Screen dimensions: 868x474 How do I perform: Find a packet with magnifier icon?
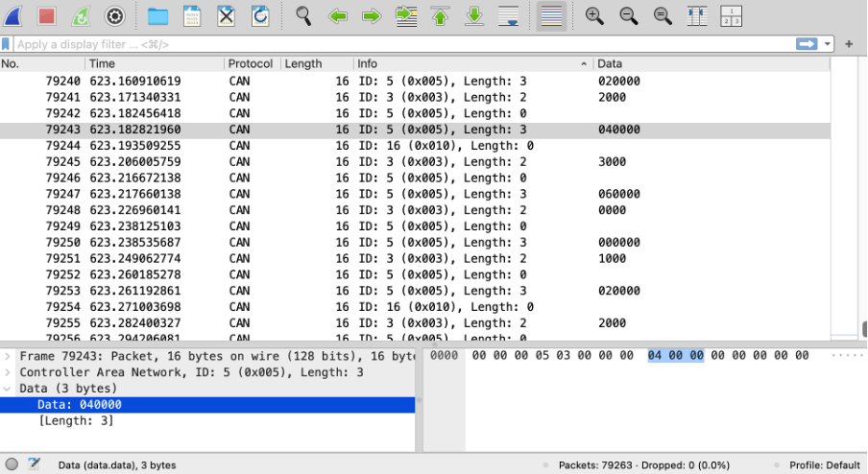302,16
